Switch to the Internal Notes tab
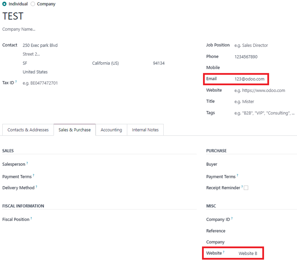297x263 pixels. pyautogui.click(x=145, y=130)
